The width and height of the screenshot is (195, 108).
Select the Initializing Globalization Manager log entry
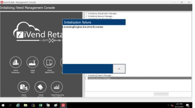coord(103,13)
